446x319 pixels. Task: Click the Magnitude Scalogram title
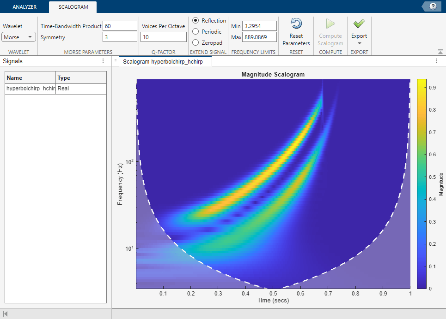click(273, 74)
